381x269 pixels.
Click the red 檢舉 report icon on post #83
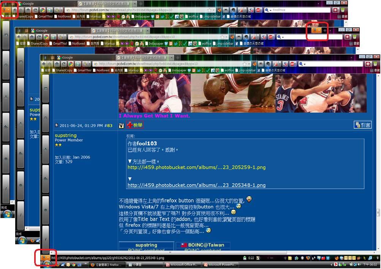point(135,125)
